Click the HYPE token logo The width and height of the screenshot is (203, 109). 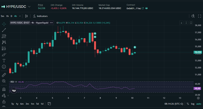click(3, 7)
